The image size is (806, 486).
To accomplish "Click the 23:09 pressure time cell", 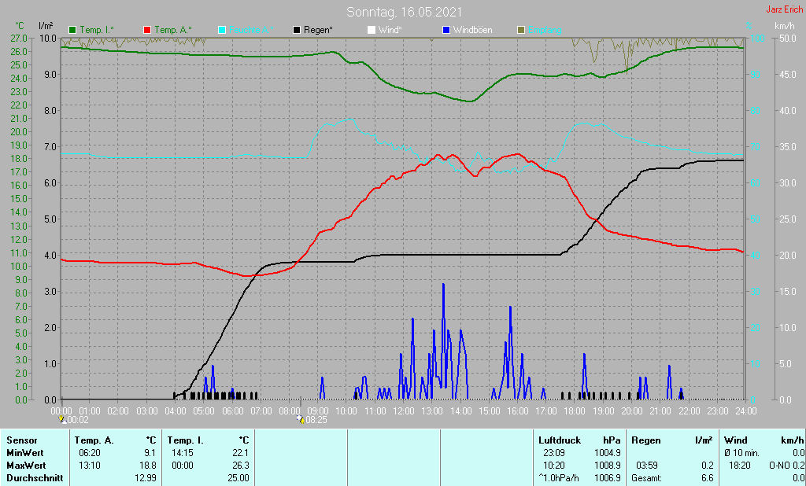I will 553,453.
